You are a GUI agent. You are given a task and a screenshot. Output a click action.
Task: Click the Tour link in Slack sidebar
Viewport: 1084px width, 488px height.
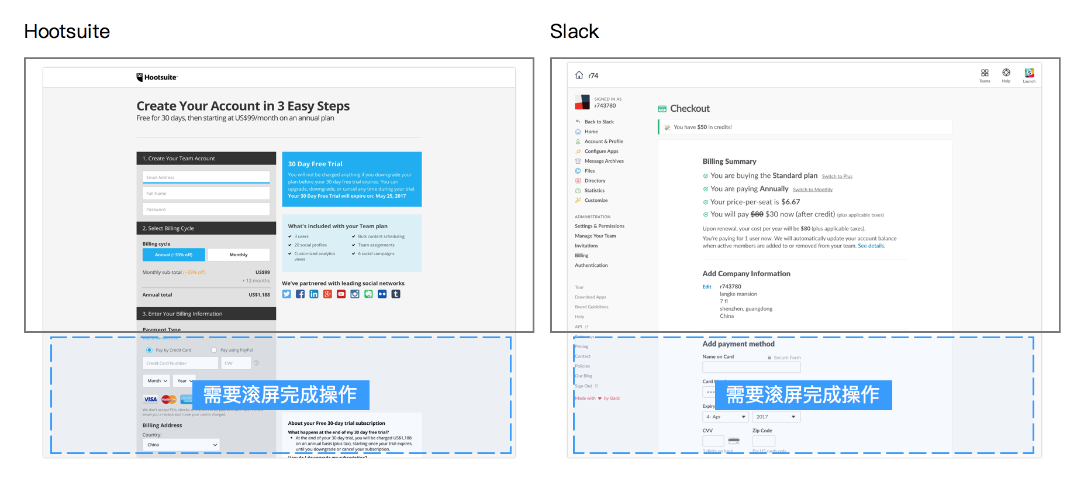tap(579, 287)
